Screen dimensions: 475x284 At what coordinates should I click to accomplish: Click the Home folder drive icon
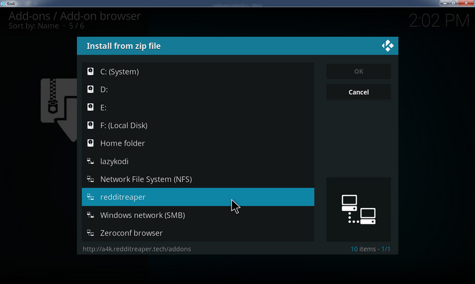pyautogui.click(x=90, y=144)
